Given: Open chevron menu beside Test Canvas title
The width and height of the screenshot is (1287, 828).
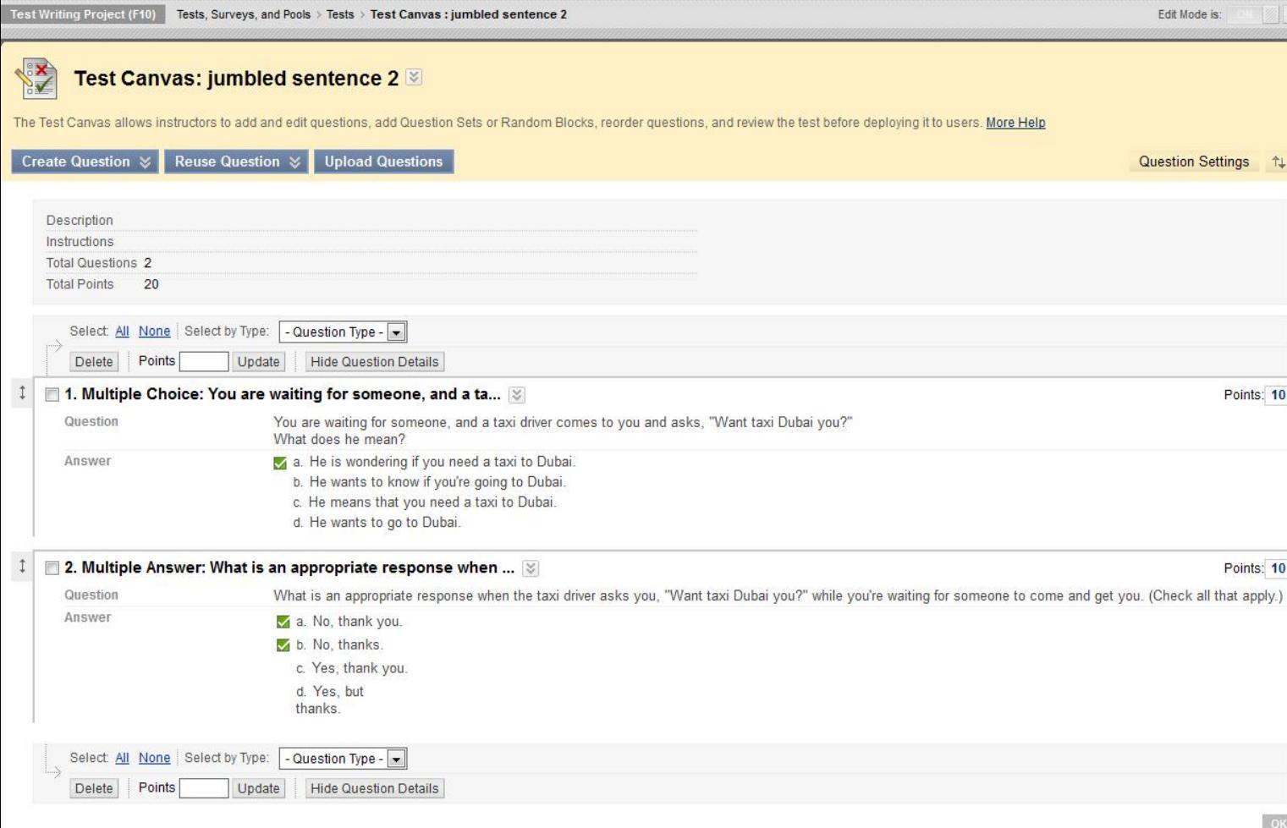Looking at the screenshot, I should (414, 78).
